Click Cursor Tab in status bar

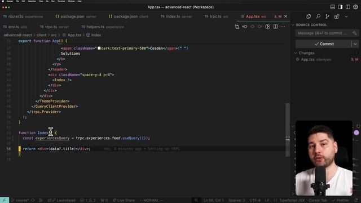pos(318,200)
